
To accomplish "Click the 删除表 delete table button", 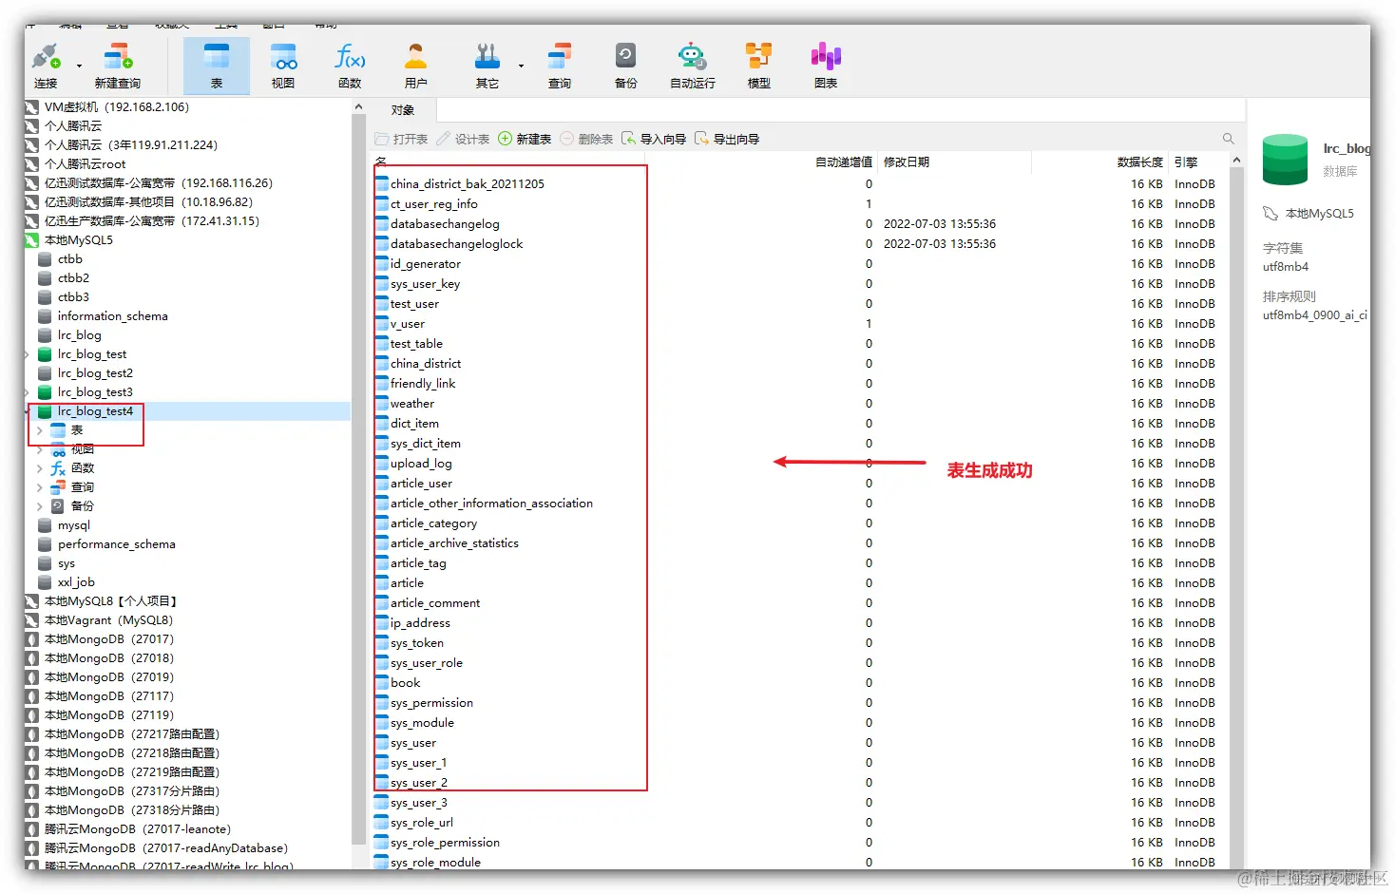I will [586, 139].
